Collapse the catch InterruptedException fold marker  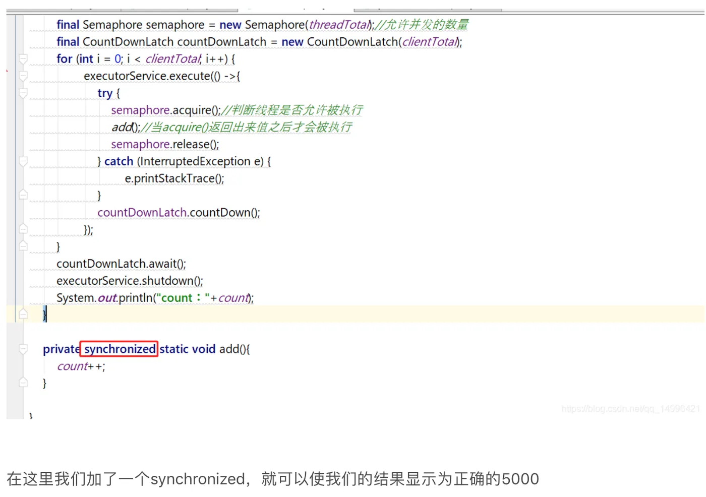pos(23,161)
